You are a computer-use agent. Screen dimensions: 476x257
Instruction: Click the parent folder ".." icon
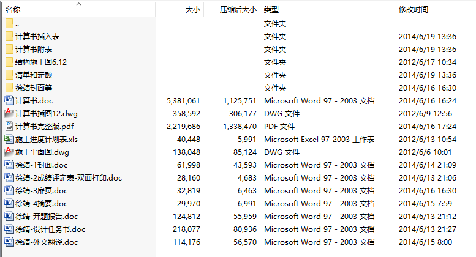click(9, 24)
